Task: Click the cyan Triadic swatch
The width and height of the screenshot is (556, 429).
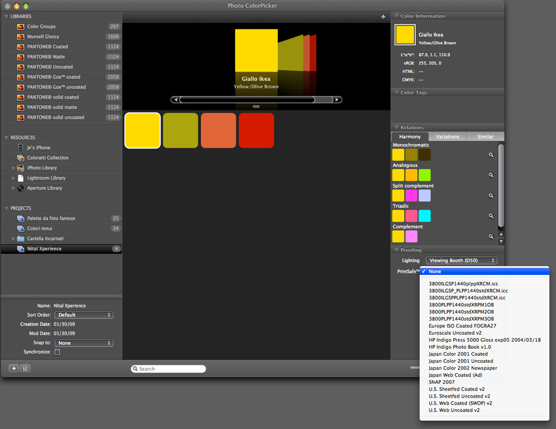Action: (425, 216)
